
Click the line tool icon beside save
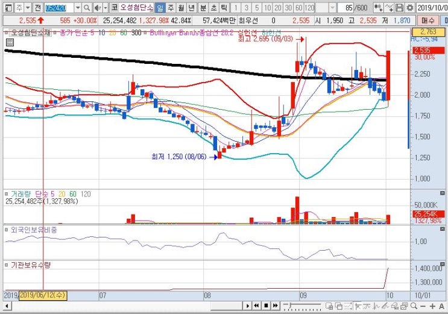390,8
